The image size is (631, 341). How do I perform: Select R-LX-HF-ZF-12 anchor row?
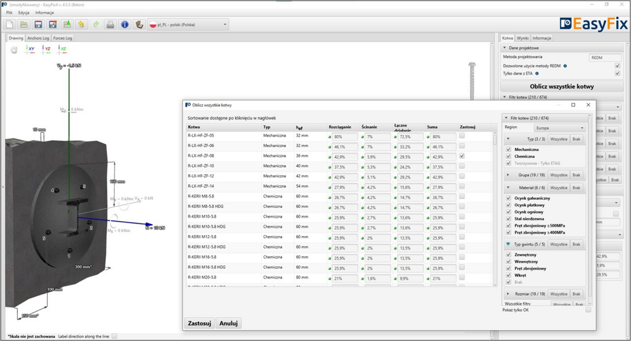[340, 176]
